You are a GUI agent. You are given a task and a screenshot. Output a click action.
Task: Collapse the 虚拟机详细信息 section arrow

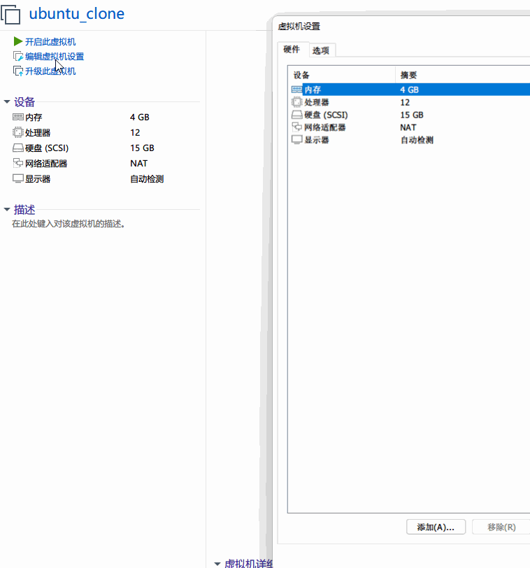tap(217, 564)
